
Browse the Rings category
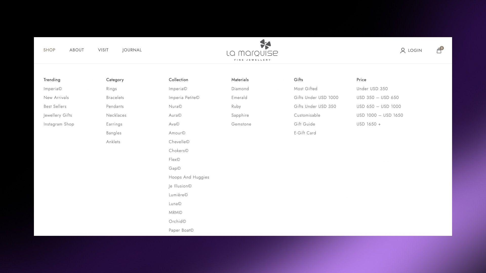[111, 89]
